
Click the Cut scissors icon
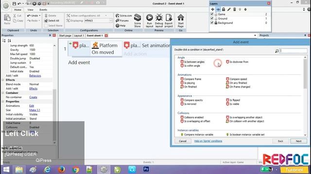15,15
